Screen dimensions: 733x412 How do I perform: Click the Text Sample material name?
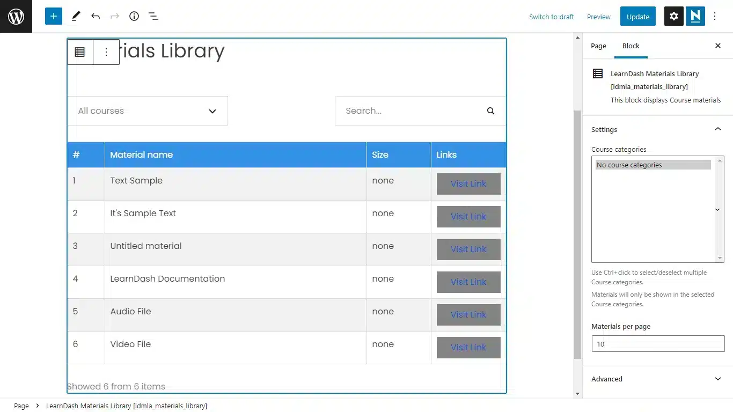click(136, 181)
